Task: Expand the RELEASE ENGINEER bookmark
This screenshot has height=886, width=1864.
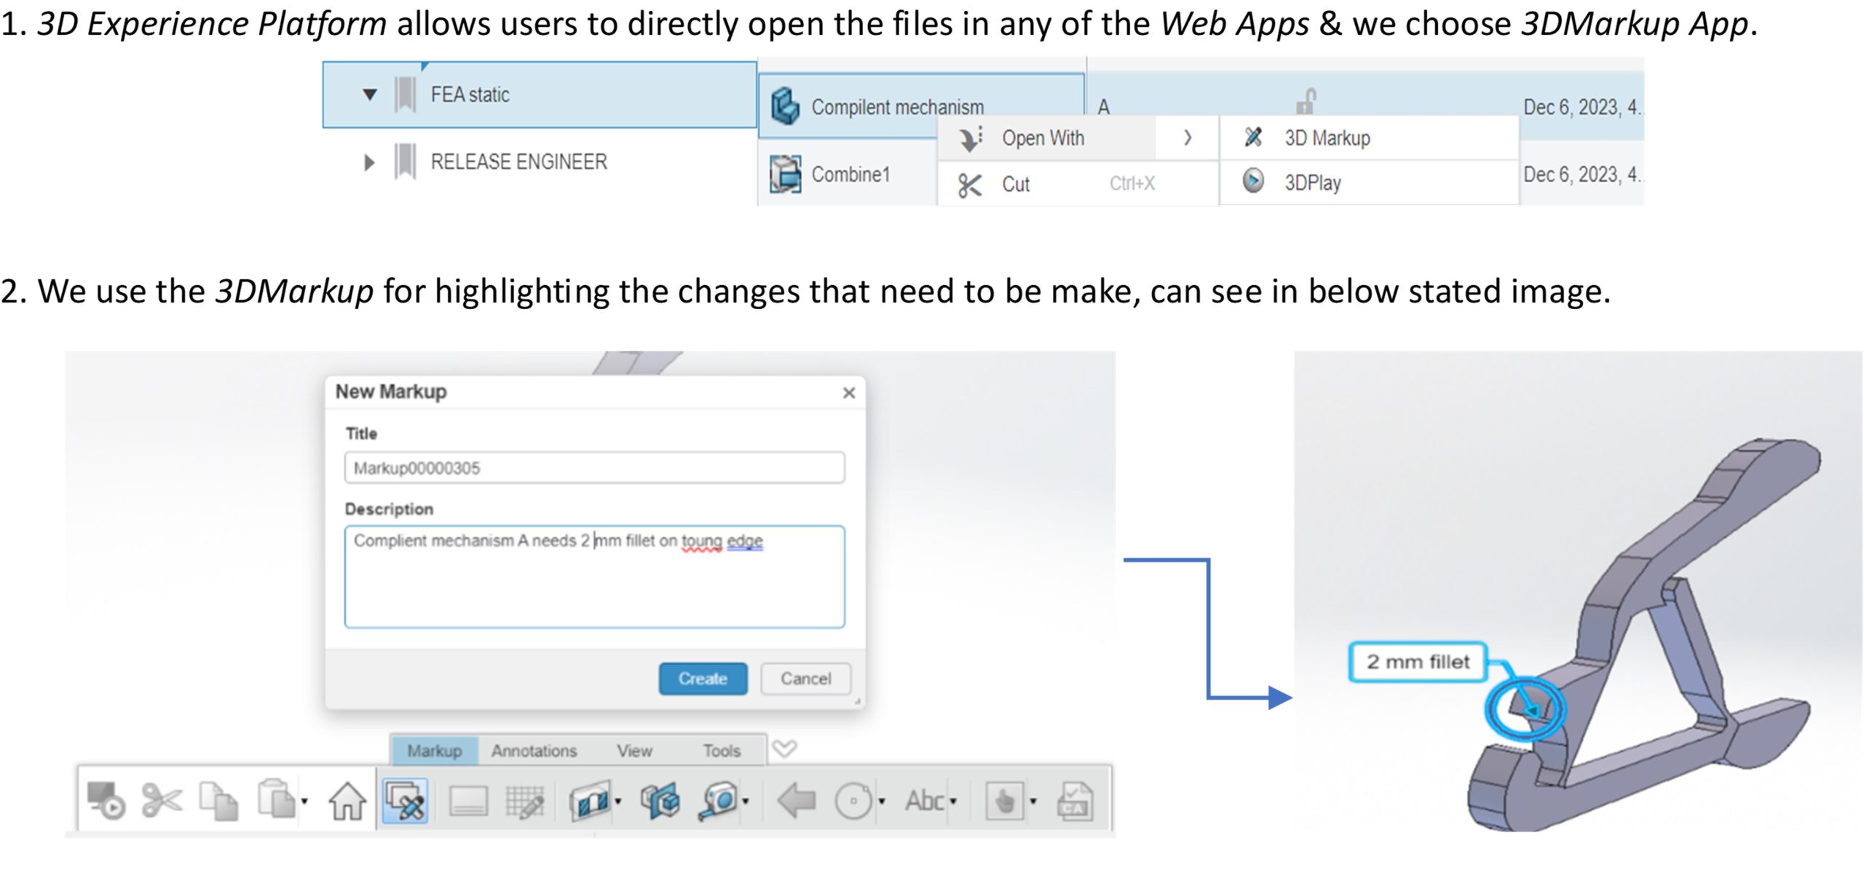Action: (x=369, y=162)
